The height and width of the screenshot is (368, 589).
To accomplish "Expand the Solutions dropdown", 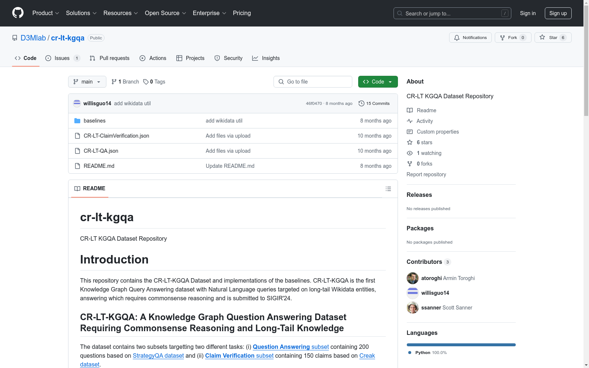I will pos(81,13).
